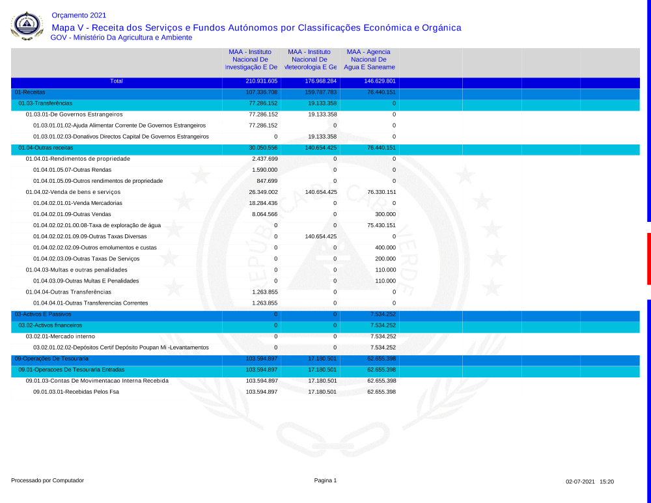
Task: Select the GOV Ministério Da Agricultura subtitle
Action: [x=121, y=38]
